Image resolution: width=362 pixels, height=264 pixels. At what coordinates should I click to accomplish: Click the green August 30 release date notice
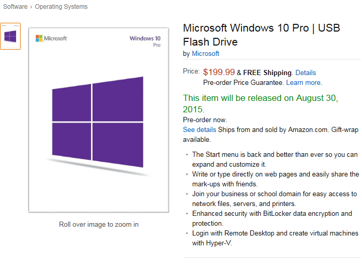pos(261,104)
